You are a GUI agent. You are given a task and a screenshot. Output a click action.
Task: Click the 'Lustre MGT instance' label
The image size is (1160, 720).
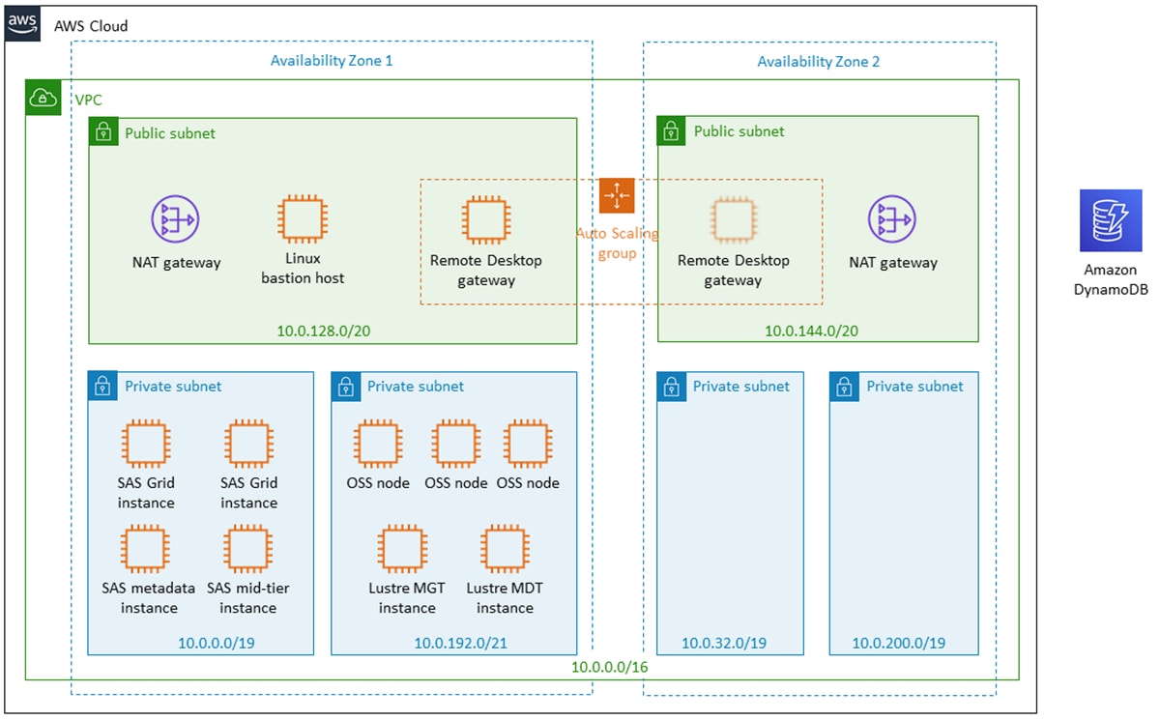407,597
